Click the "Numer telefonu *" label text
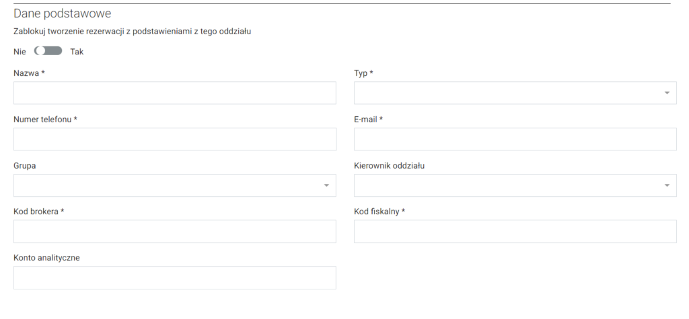This screenshot has width=689, height=319. [45, 120]
